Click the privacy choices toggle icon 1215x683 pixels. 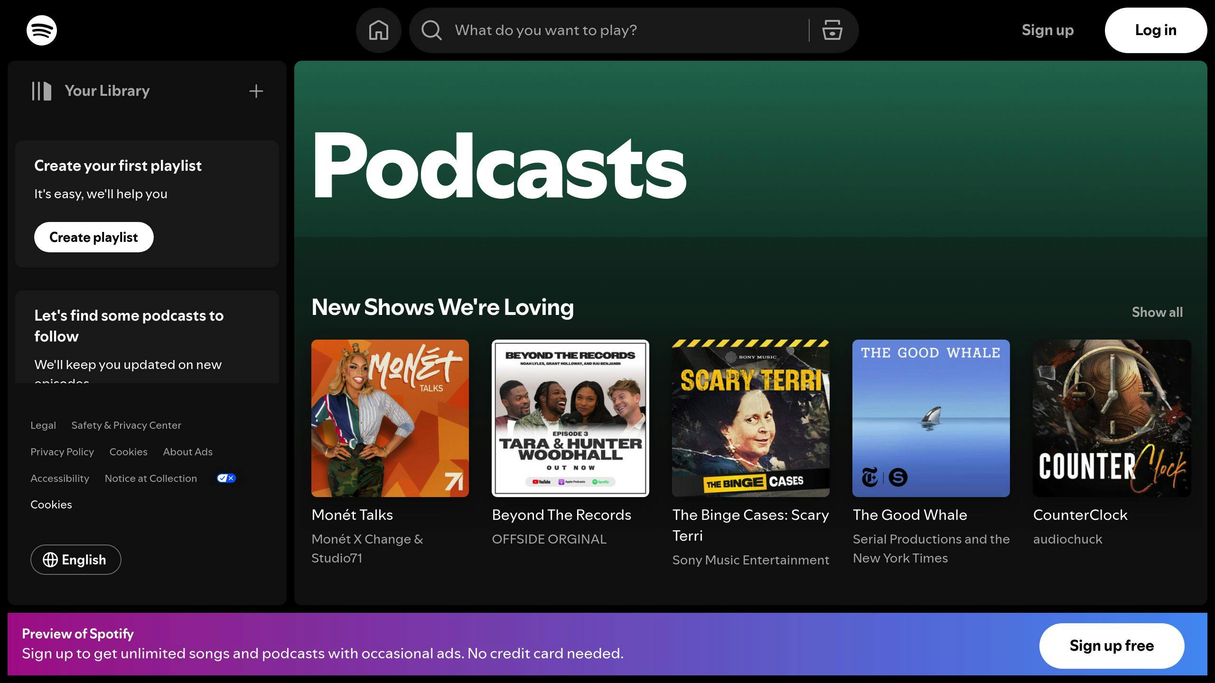point(226,478)
